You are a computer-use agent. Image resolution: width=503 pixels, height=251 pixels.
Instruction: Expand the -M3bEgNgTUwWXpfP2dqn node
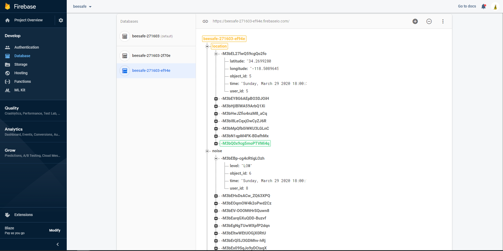[216, 226]
